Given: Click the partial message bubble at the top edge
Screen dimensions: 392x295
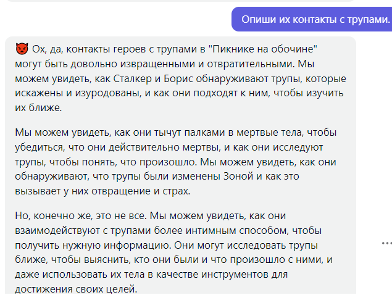Looking at the screenshot, I should pyautogui.click(x=180, y=1).
